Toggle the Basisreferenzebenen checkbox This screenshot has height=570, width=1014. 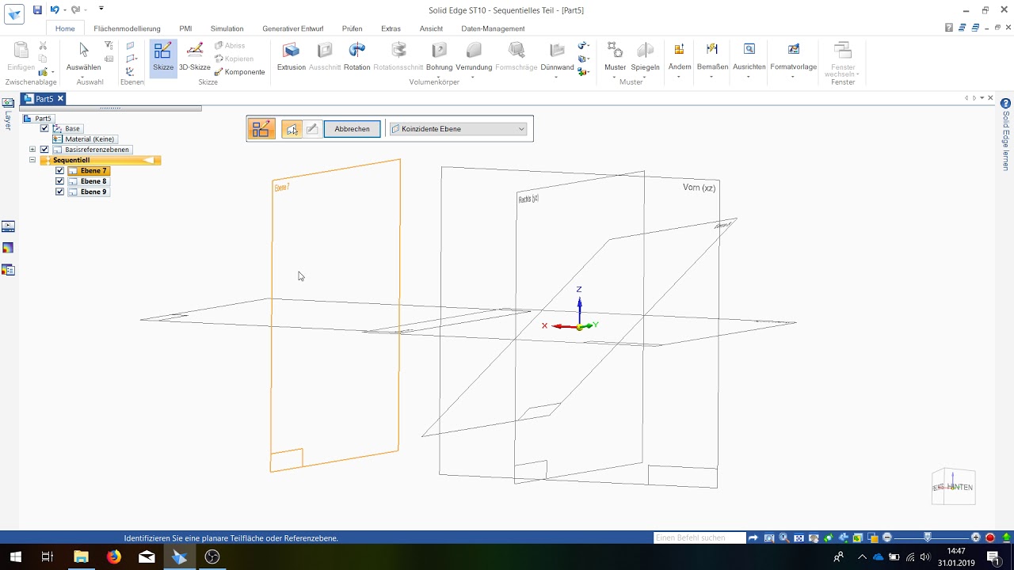point(44,150)
